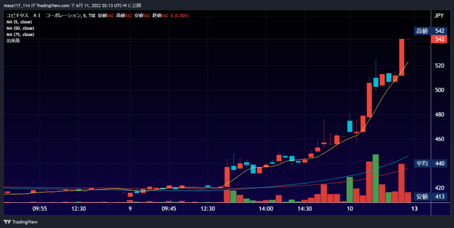The width and height of the screenshot is (454, 228).
Task: Click the 500 price axis label
Action: (x=439, y=90)
